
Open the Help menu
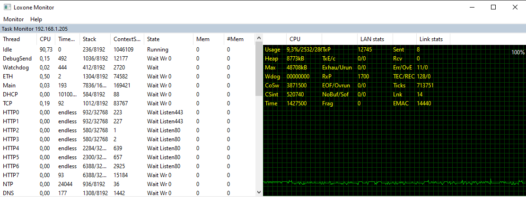click(36, 19)
